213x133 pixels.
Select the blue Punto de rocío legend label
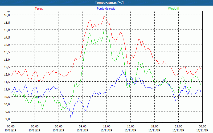tap(106, 9)
